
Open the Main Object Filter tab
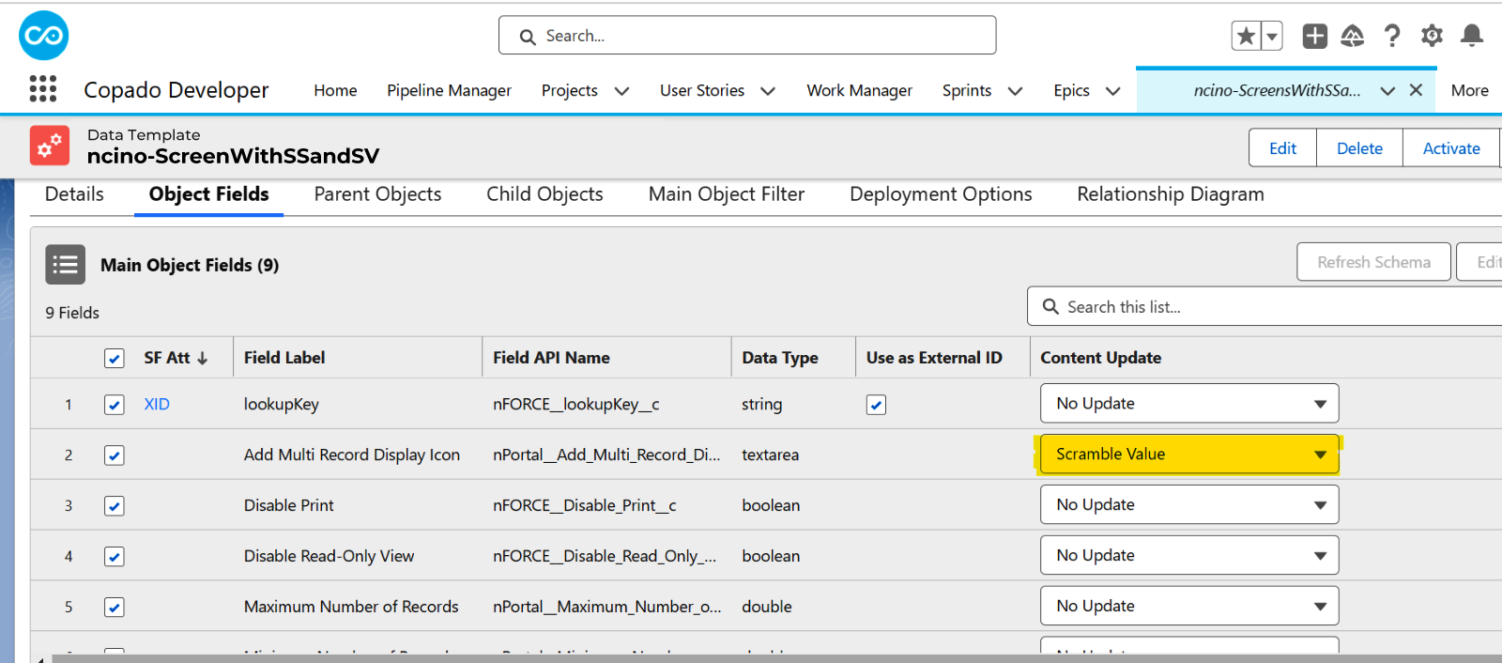click(x=727, y=194)
